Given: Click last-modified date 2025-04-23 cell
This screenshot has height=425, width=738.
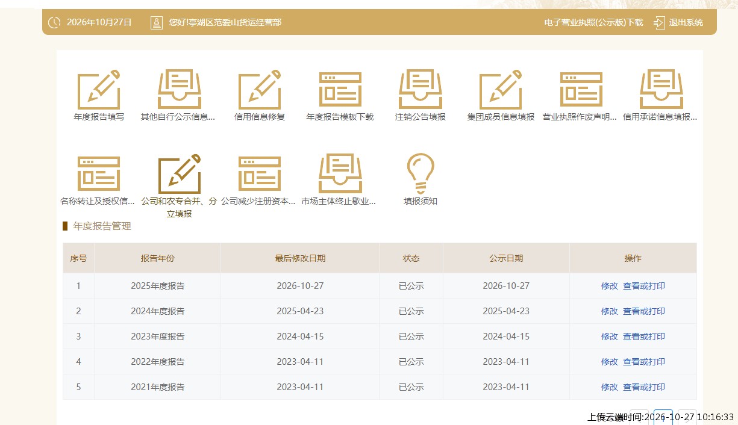Looking at the screenshot, I should click(x=300, y=311).
